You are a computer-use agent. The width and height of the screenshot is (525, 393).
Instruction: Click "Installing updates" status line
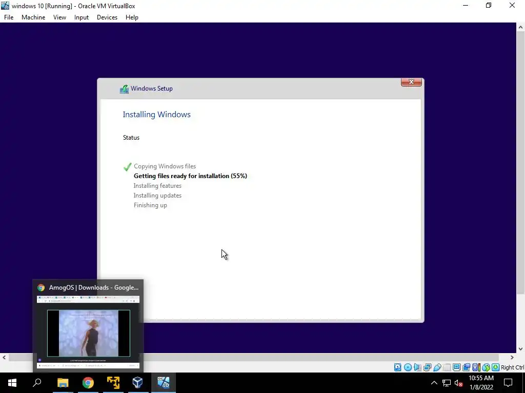pos(157,195)
